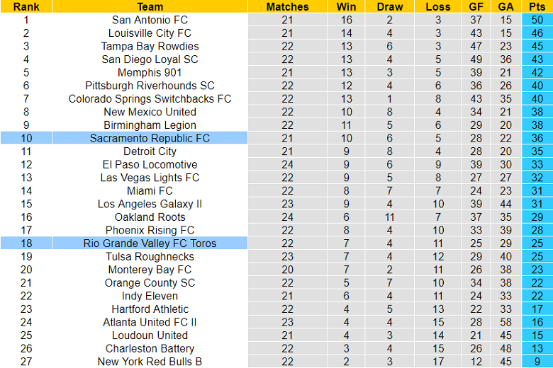
Task: Select highlighted Sacramento Republic FC row
Action: [150, 138]
